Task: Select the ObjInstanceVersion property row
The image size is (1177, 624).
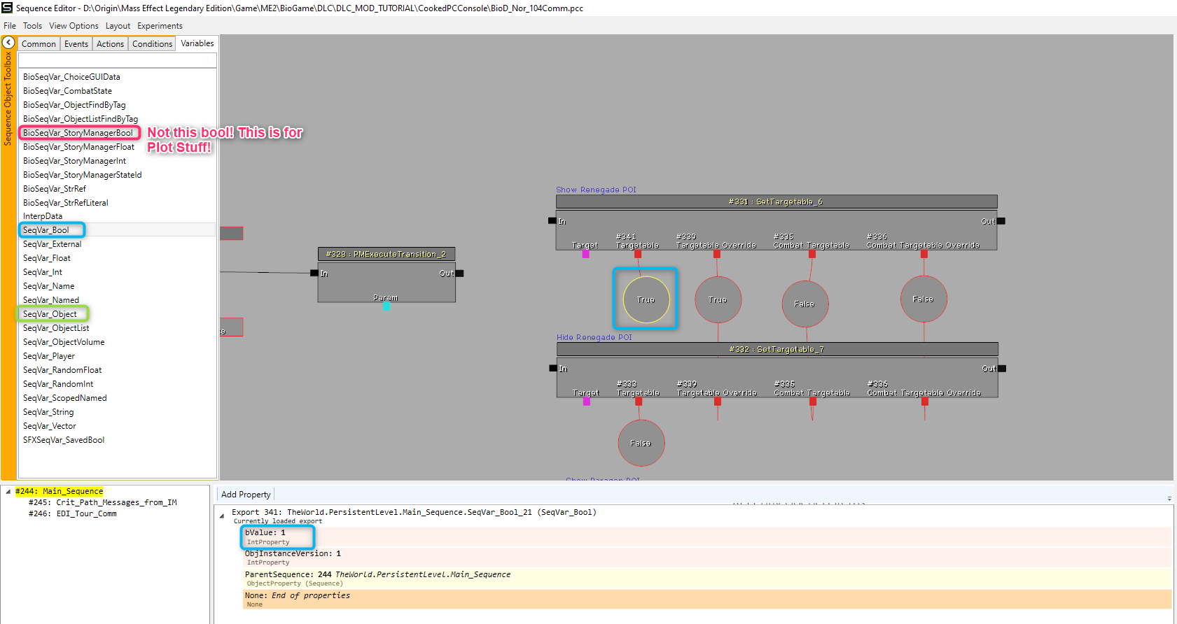Action: tap(707, 558)
